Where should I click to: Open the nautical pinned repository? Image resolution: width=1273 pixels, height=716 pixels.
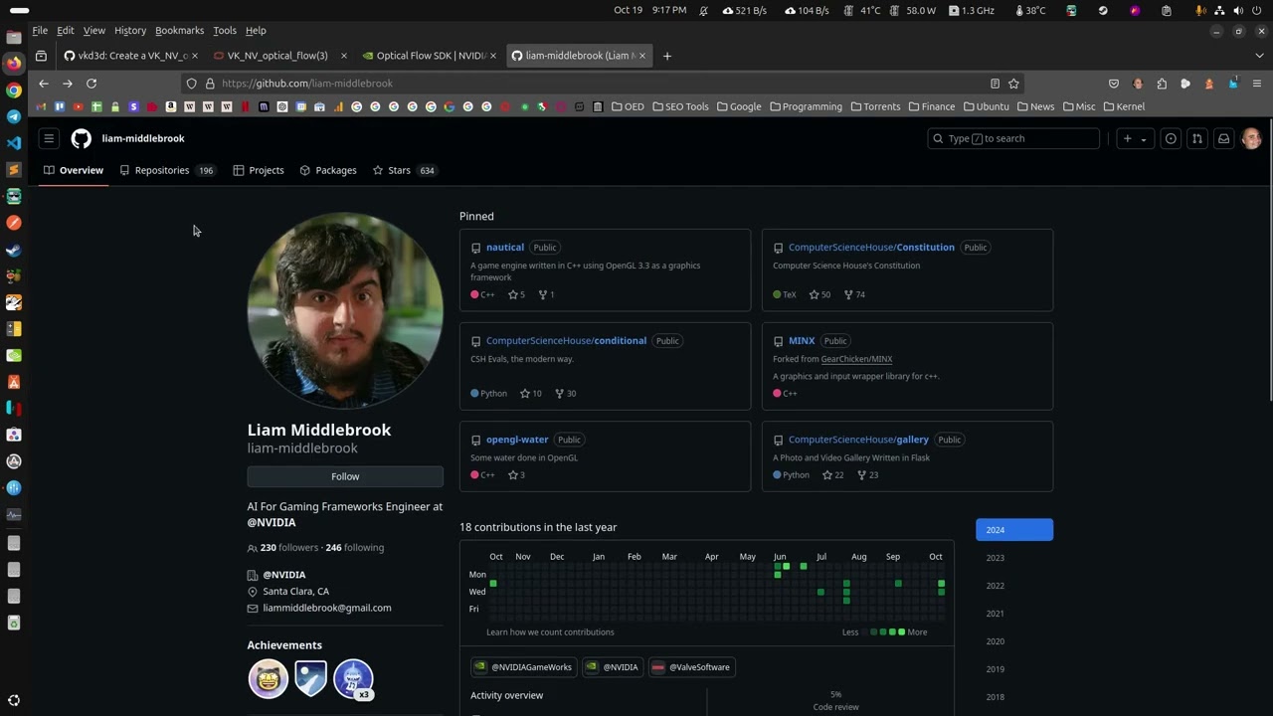505,247
